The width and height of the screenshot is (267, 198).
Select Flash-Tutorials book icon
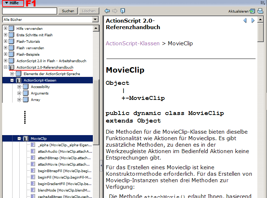click(x=11, y=41)
